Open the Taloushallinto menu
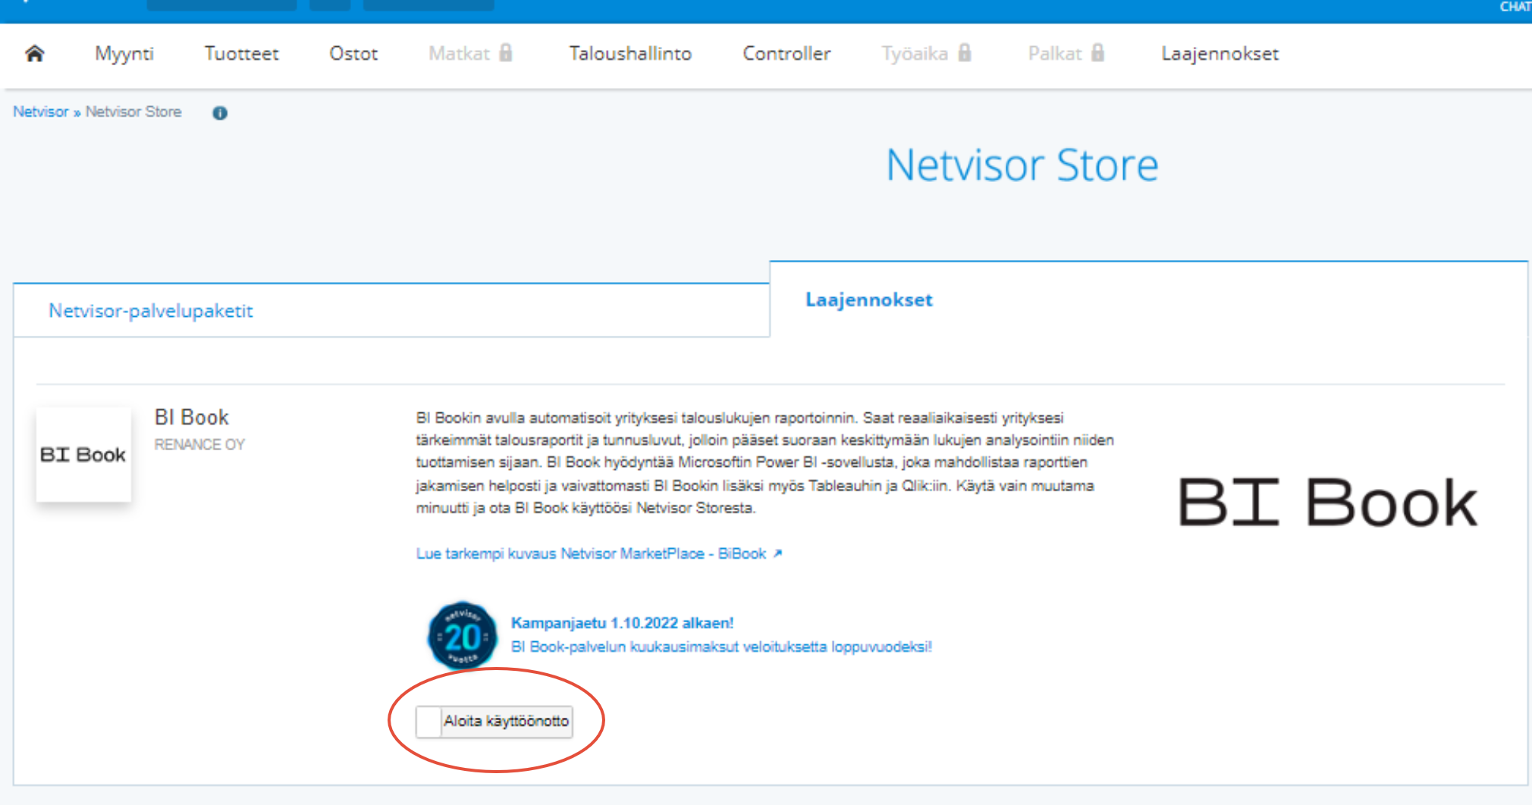Image resolution: width=1532 pixels, height=805 pixels. point(630,54)
